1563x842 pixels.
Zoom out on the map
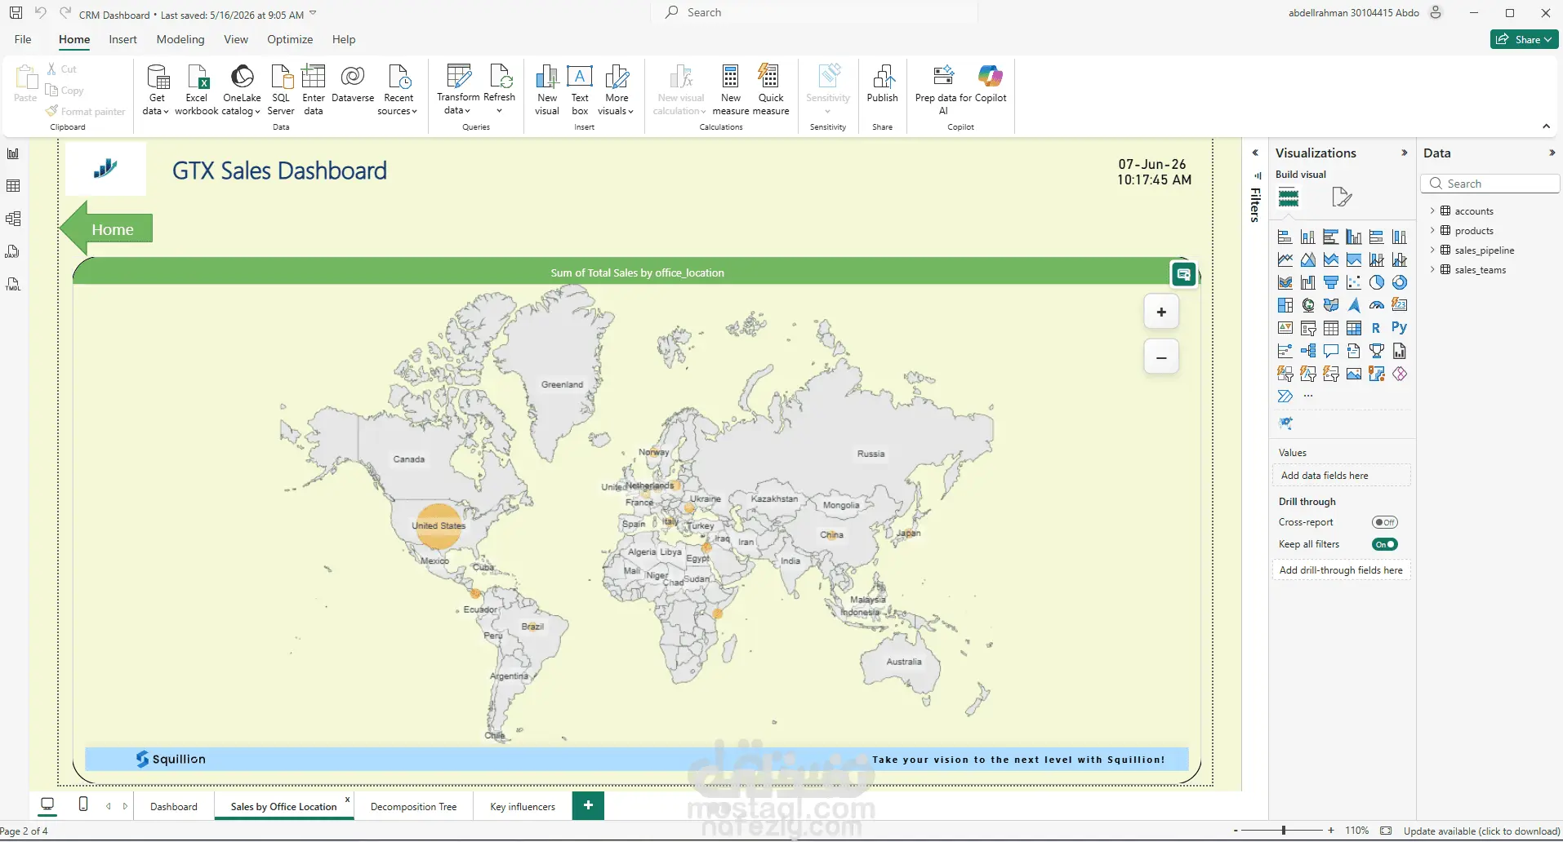[1161, 357]
